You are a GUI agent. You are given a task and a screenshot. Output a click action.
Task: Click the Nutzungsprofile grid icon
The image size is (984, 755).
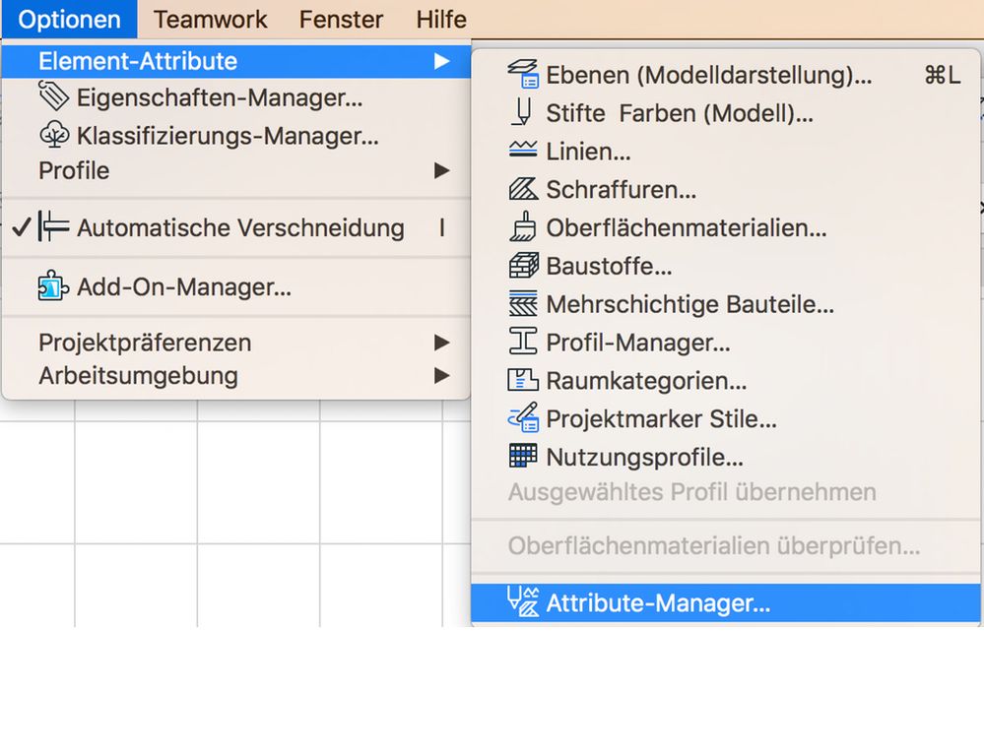click(x=523, y=457)
